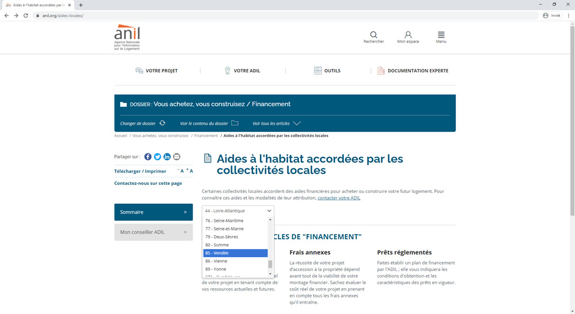This screenshot has width=575, height=314.
Task: Close the Aides à l'habitat tab
Action: click(70, 5)
